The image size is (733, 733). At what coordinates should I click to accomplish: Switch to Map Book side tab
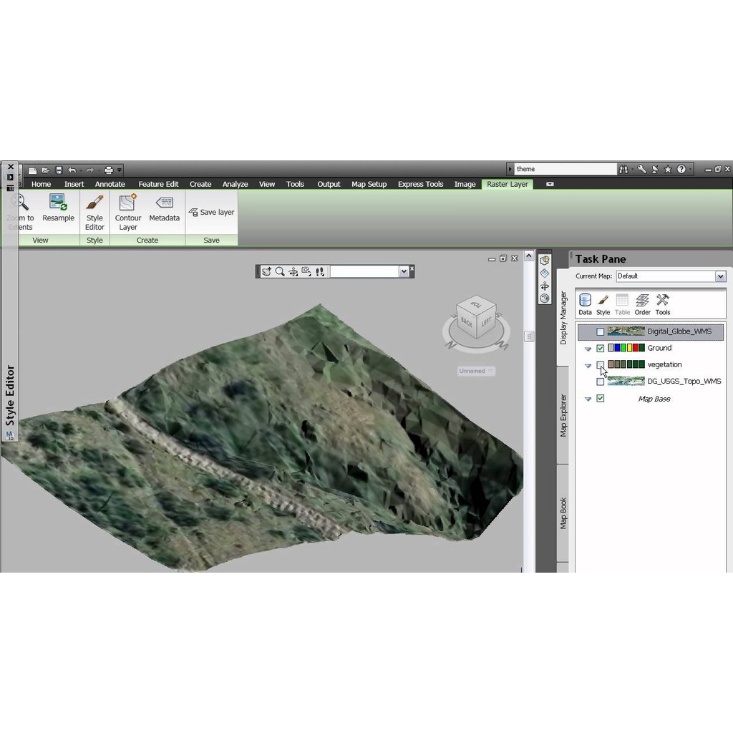563,513
